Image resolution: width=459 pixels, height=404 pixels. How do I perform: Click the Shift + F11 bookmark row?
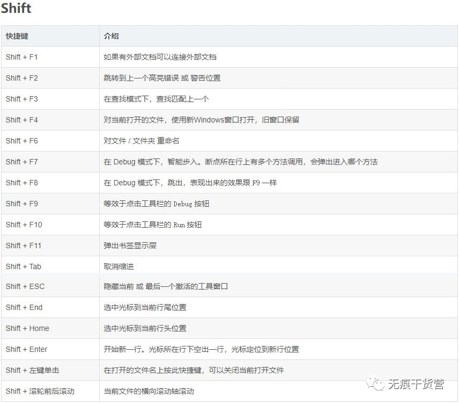click(230, 246)
